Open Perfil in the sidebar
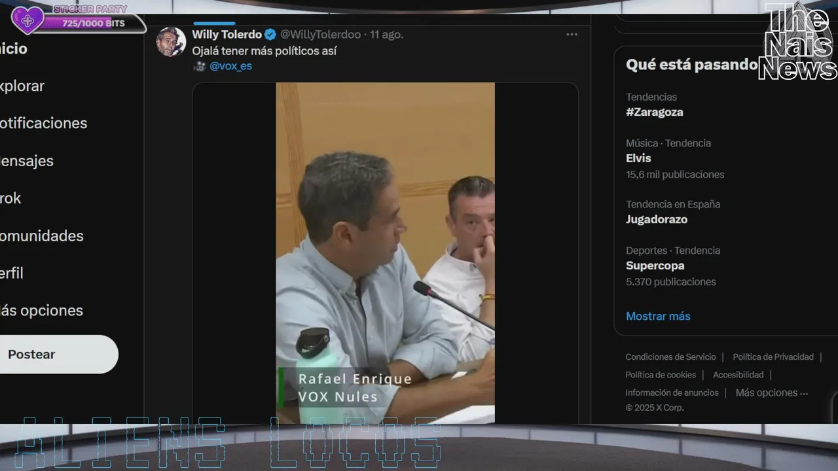Image resolution: width=838 pixels, height=471 pixels. (12, 273)
